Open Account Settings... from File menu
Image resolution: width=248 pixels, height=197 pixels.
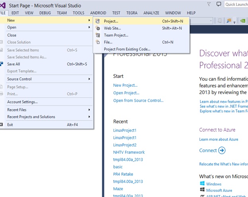(x=46, y=102)
